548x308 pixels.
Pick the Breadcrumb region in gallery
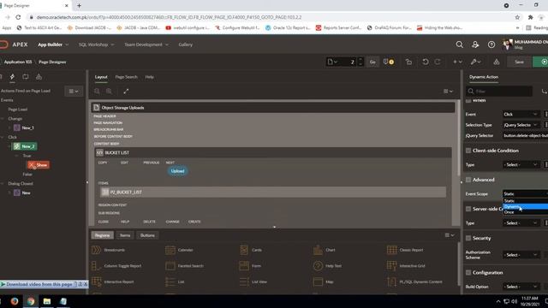(x=109, y=250)
